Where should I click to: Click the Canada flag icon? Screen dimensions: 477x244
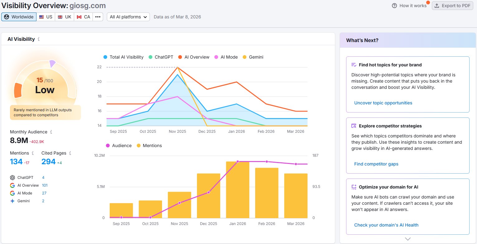tap(79, 17)
